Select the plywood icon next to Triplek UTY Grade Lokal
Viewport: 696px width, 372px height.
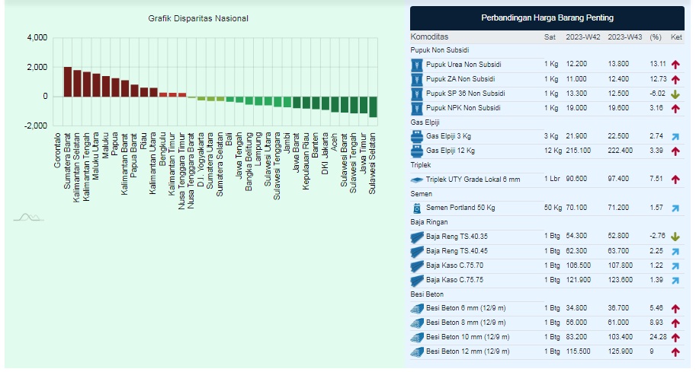tap(417, 180)
